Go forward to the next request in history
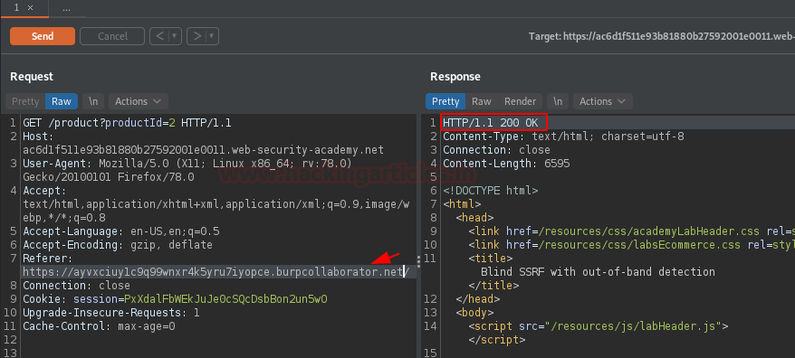 point(197,36)
